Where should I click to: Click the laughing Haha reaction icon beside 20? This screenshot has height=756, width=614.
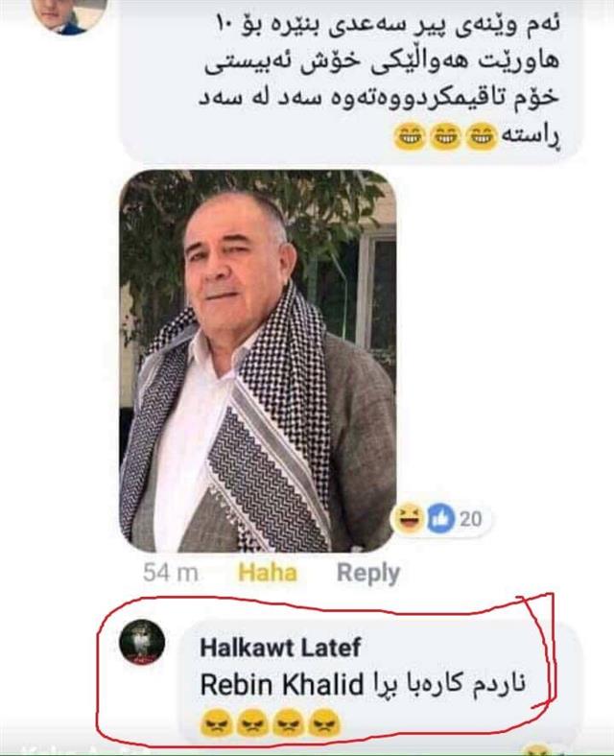tap(408, 519)
